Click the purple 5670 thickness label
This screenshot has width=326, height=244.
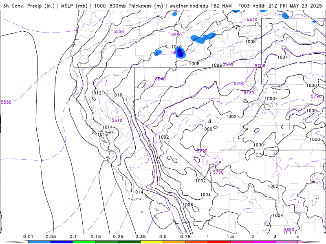228,64
